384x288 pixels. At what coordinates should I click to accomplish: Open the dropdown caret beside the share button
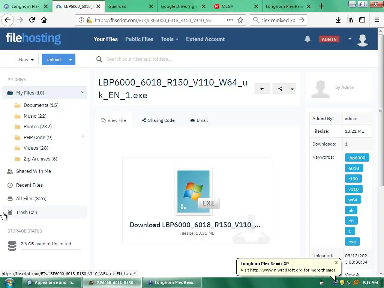tap(292, 88)
